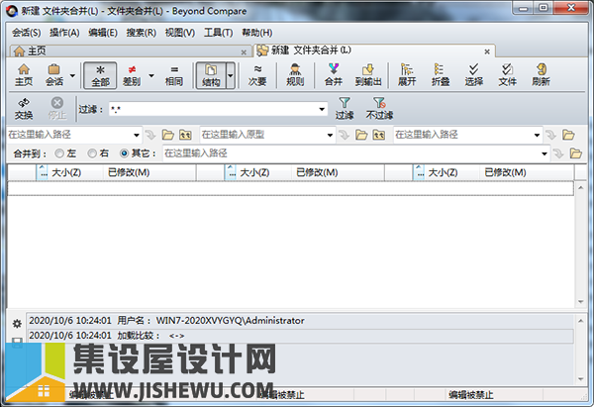Close the 主页 tab

(244, 51)
